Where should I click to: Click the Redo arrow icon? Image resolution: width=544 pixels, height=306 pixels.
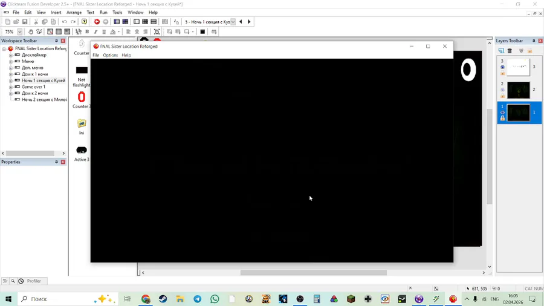tap(73, 22)
